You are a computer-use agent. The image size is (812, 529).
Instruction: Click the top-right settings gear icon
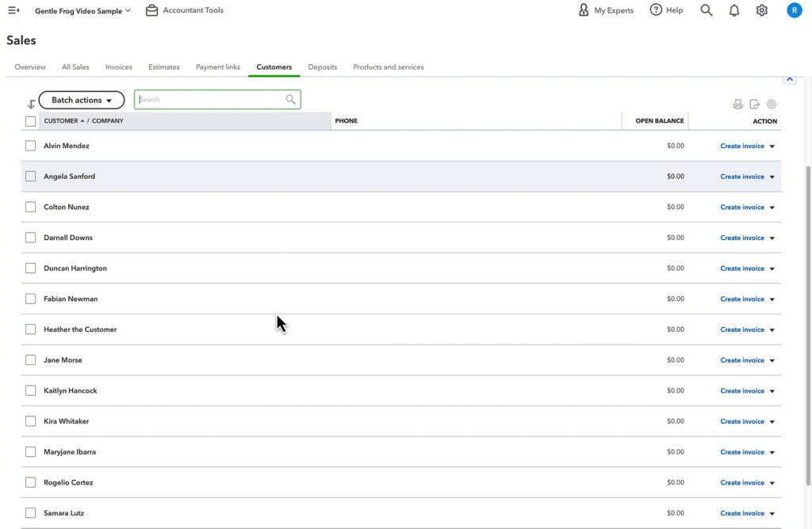pyautogui.click(x=761, y=10)
